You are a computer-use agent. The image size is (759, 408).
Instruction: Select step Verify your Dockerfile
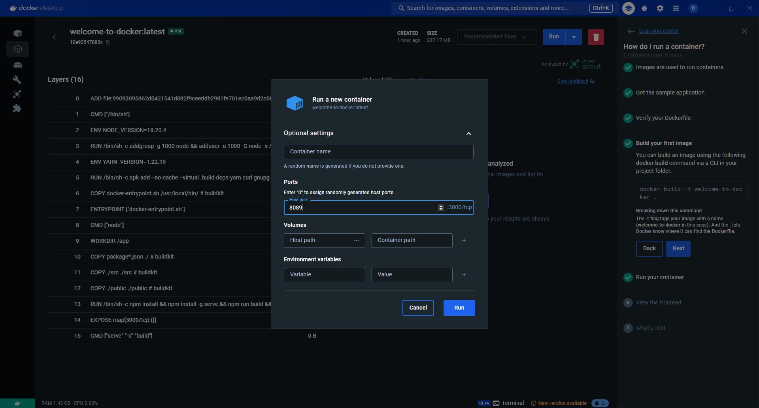pyautogui.click(x=663, y=118)
